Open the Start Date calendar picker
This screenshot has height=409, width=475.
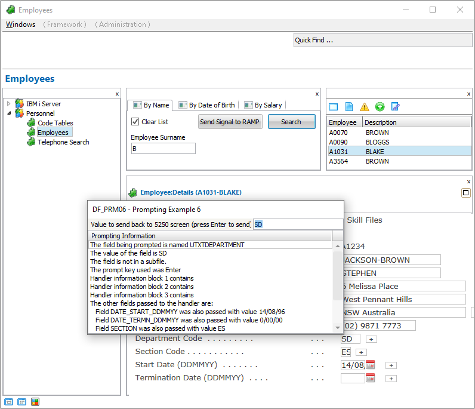[370, 365]
